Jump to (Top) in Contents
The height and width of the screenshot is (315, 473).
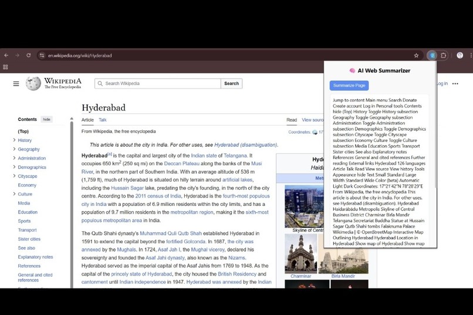[23, 131]
